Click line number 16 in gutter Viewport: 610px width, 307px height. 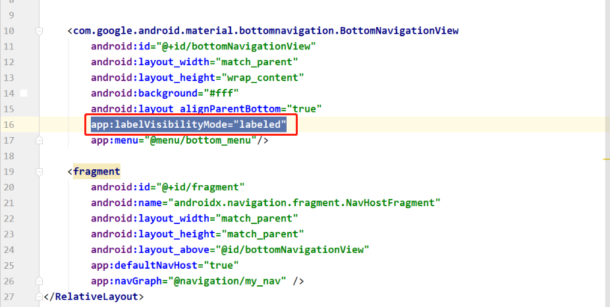pyautogui.click(x=9, y=125)
